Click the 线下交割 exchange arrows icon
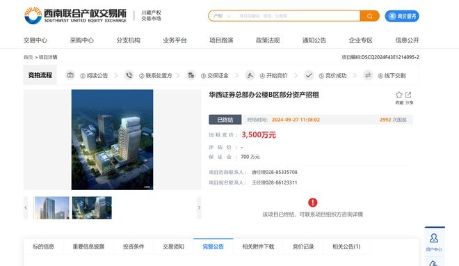The height and width of the screenshot is (266, 459). coord(368,75)
